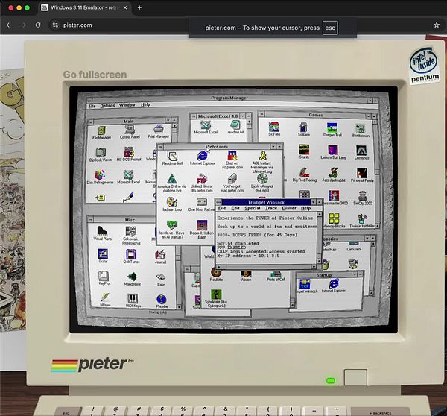Play the Bjork Army of Me mp3 icon
Image resolution: width=447 pixels, height=416 pixels.
[x=262, y=183]
